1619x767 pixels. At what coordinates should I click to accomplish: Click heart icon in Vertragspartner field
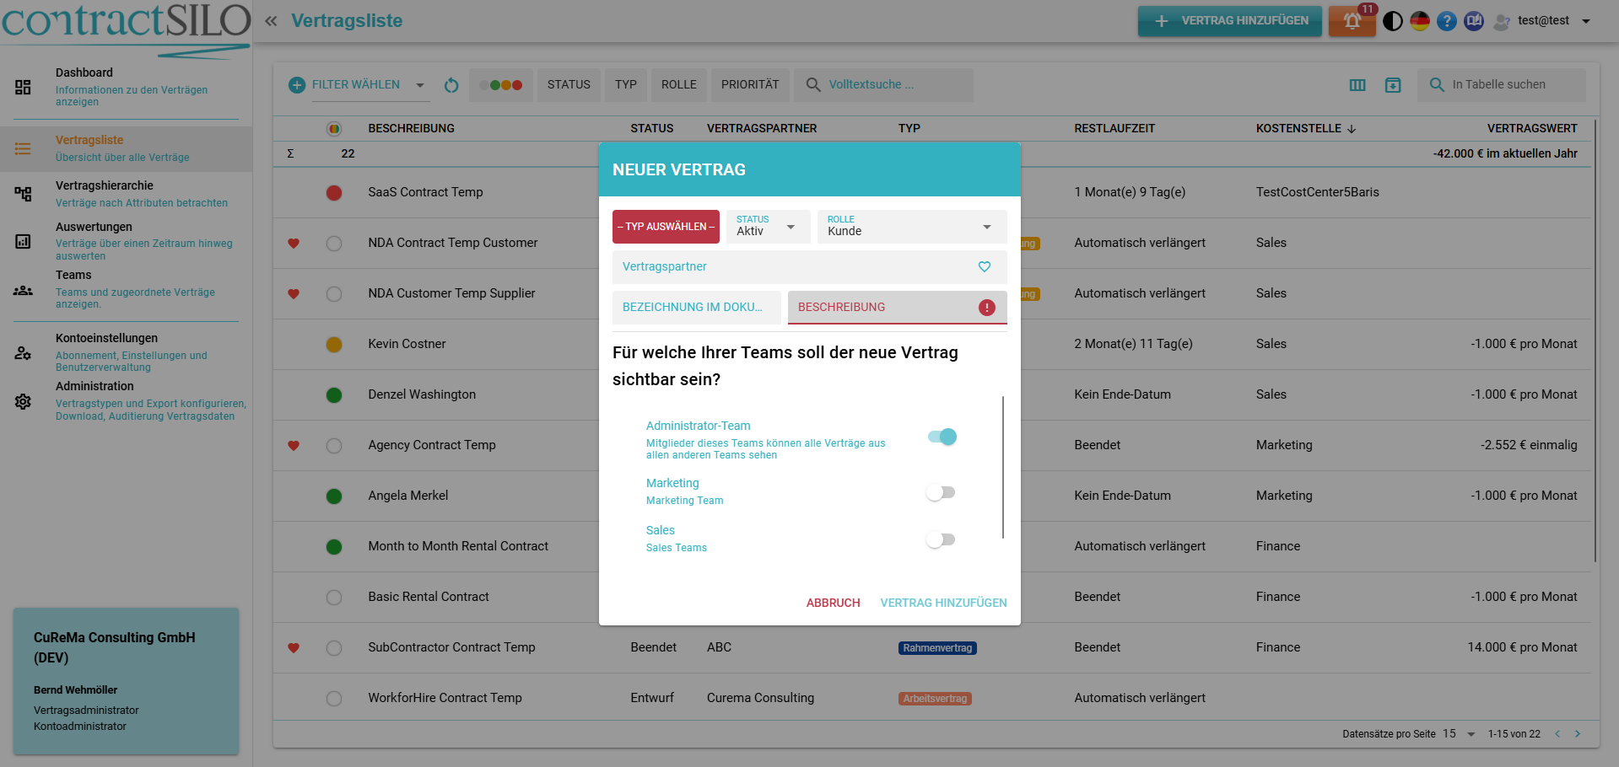[984, 266]
